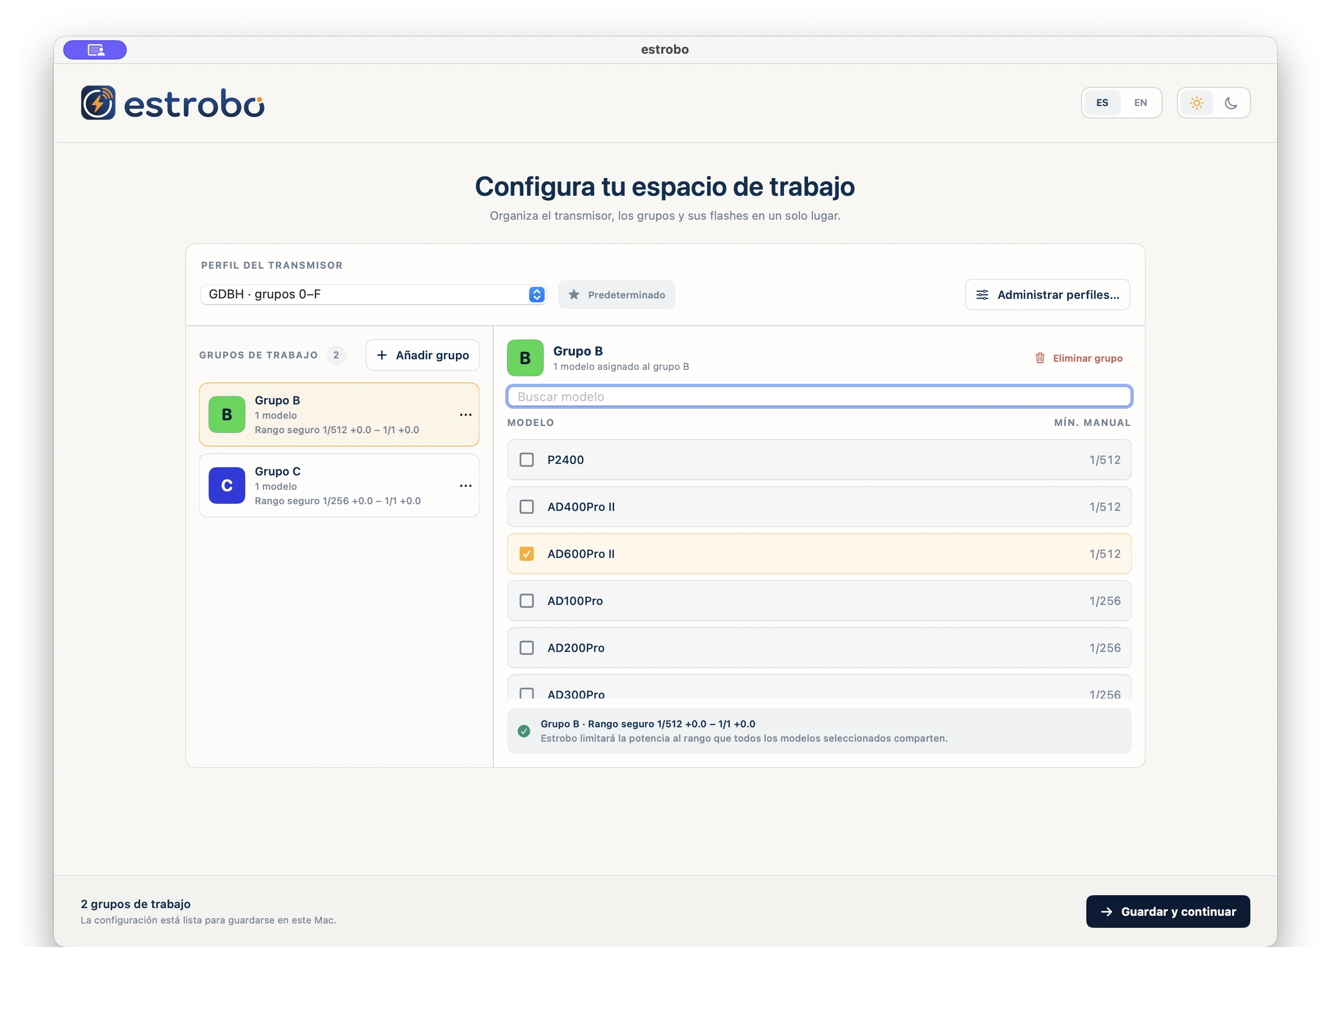
Task: Open Administrar perfiles...
Action: 1047,295
